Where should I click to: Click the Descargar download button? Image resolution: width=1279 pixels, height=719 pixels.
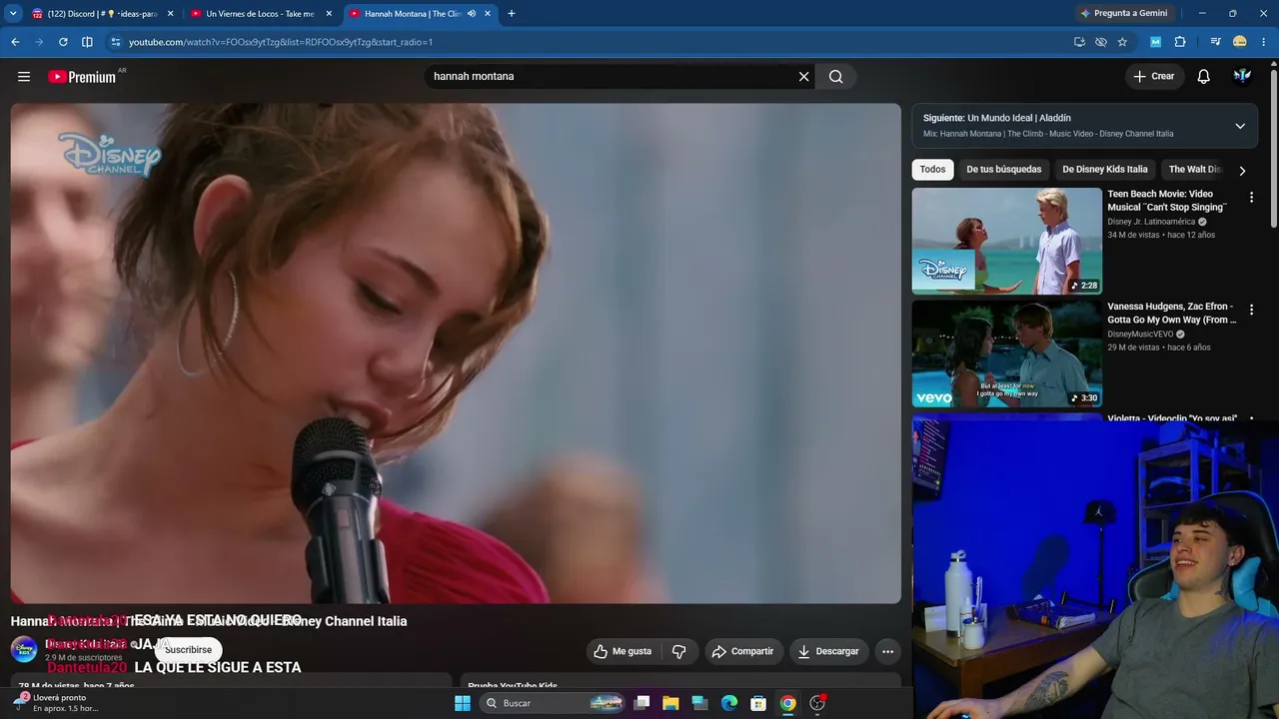(827, 651)
